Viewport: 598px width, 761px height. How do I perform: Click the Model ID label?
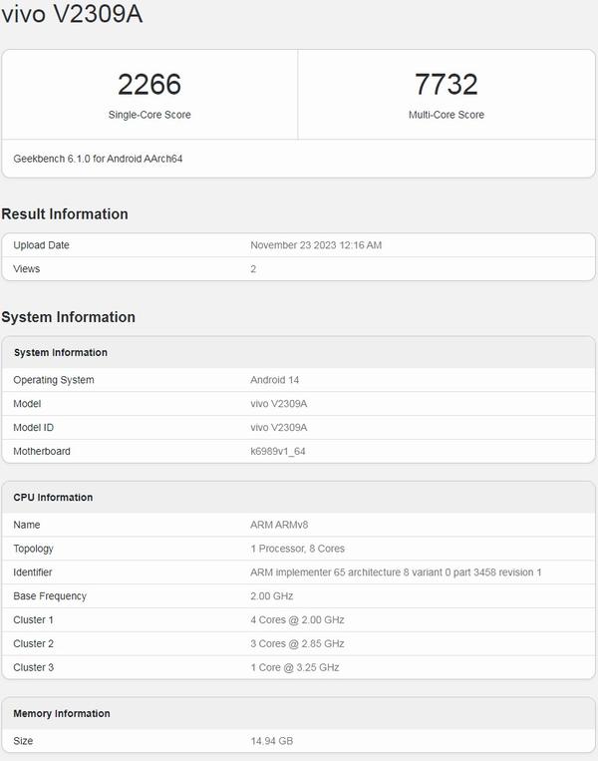point(34,428)
